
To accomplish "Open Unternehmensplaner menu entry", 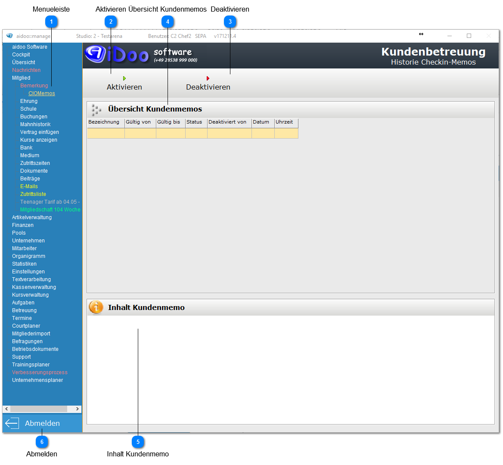I will click(37, 380).
